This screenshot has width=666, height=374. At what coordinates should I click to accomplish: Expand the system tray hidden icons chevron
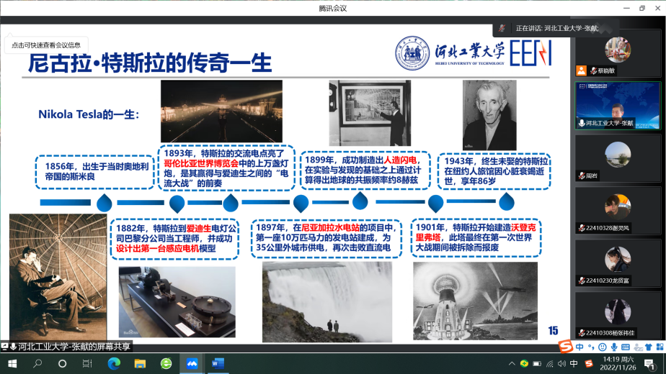513,364
